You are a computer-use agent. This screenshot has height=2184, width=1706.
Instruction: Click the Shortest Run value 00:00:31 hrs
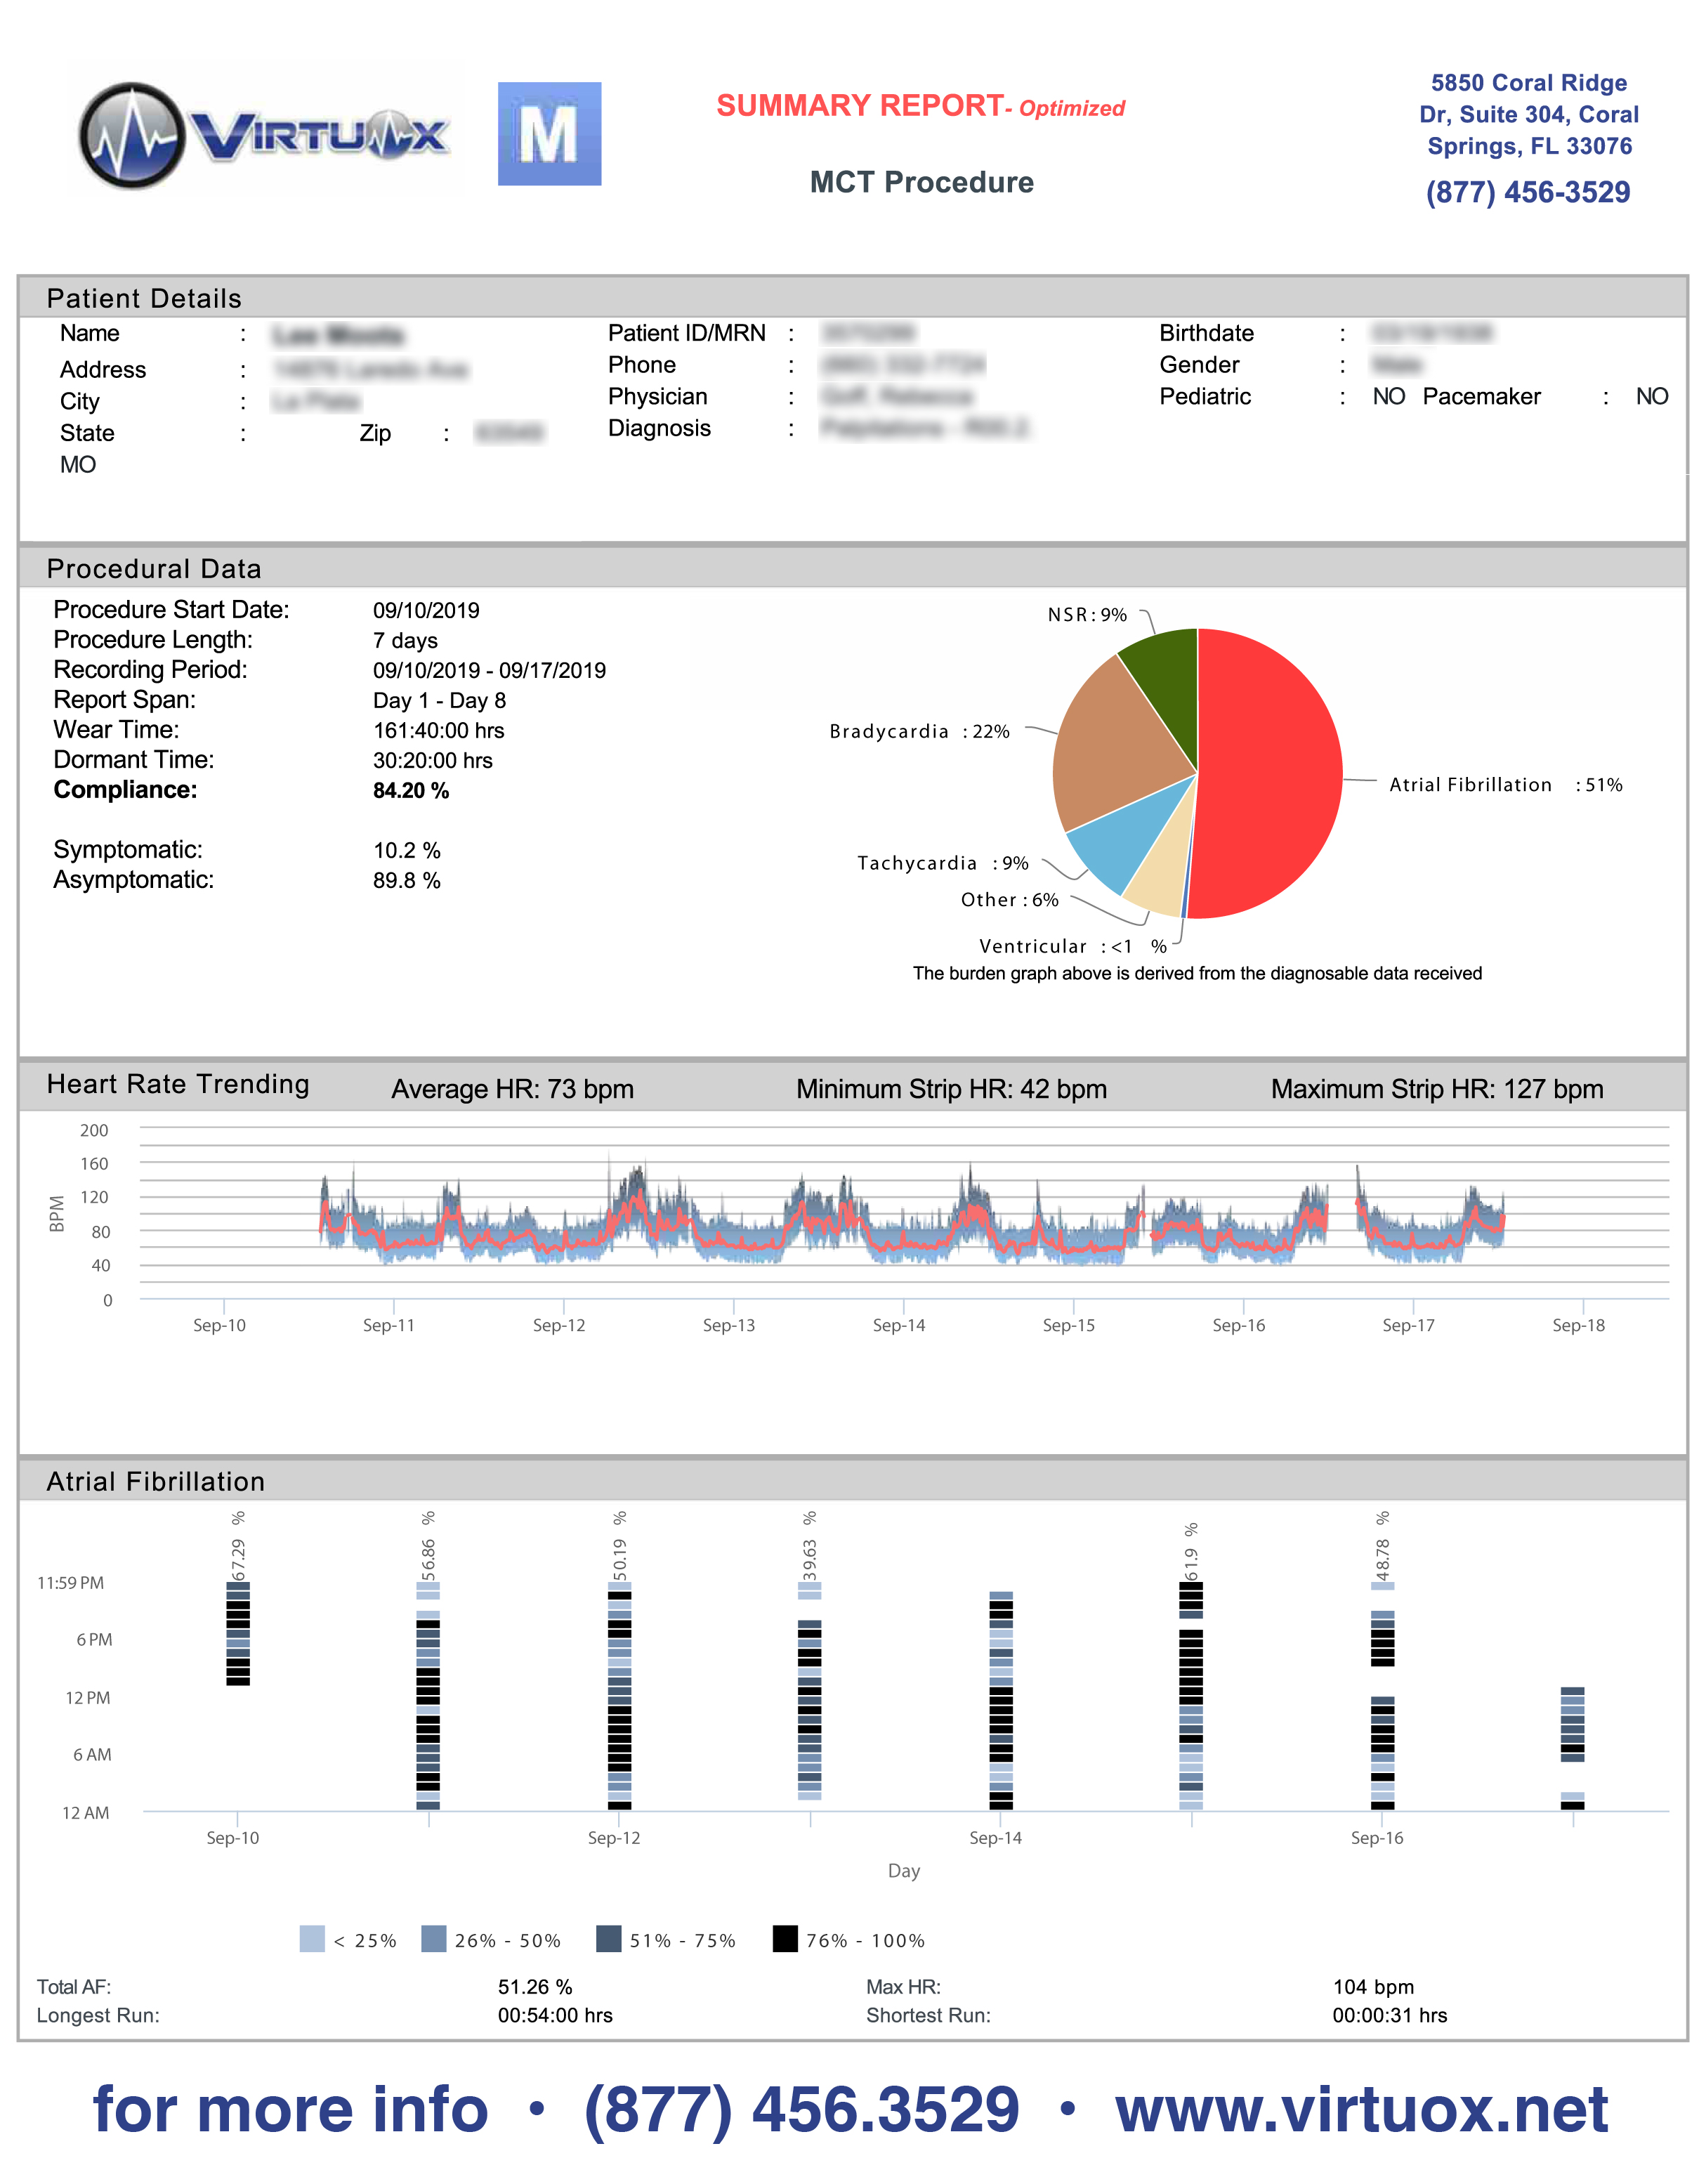[x=1389, y=2015]
